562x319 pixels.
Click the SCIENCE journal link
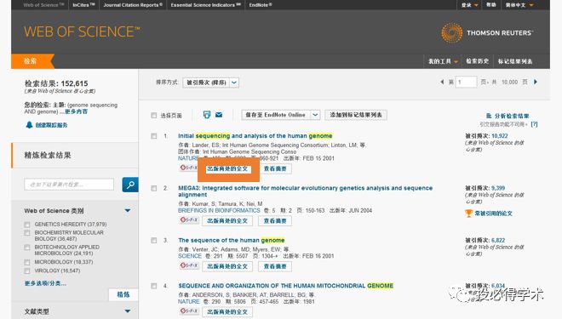pyautogui.click(x=190, y=256)
